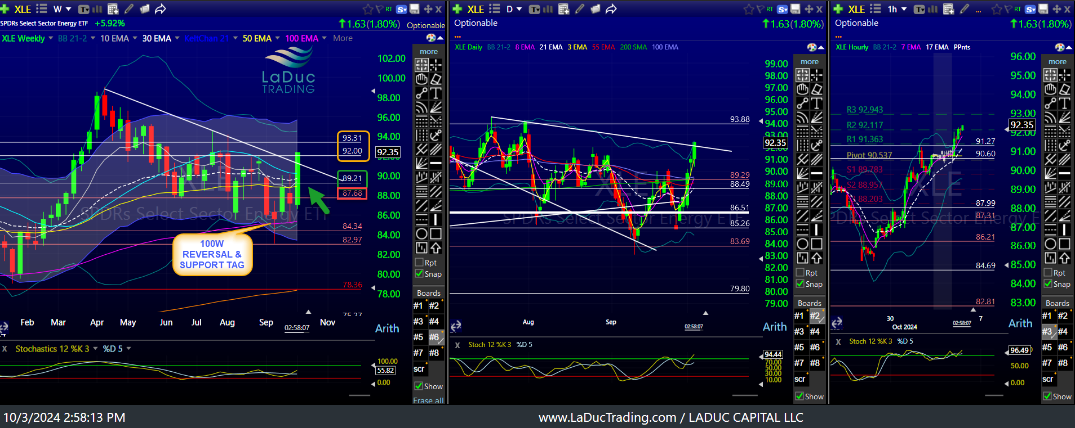Toggle the Snap checkbox in the daily chart
1075x428 pixels.
[800, 283]
